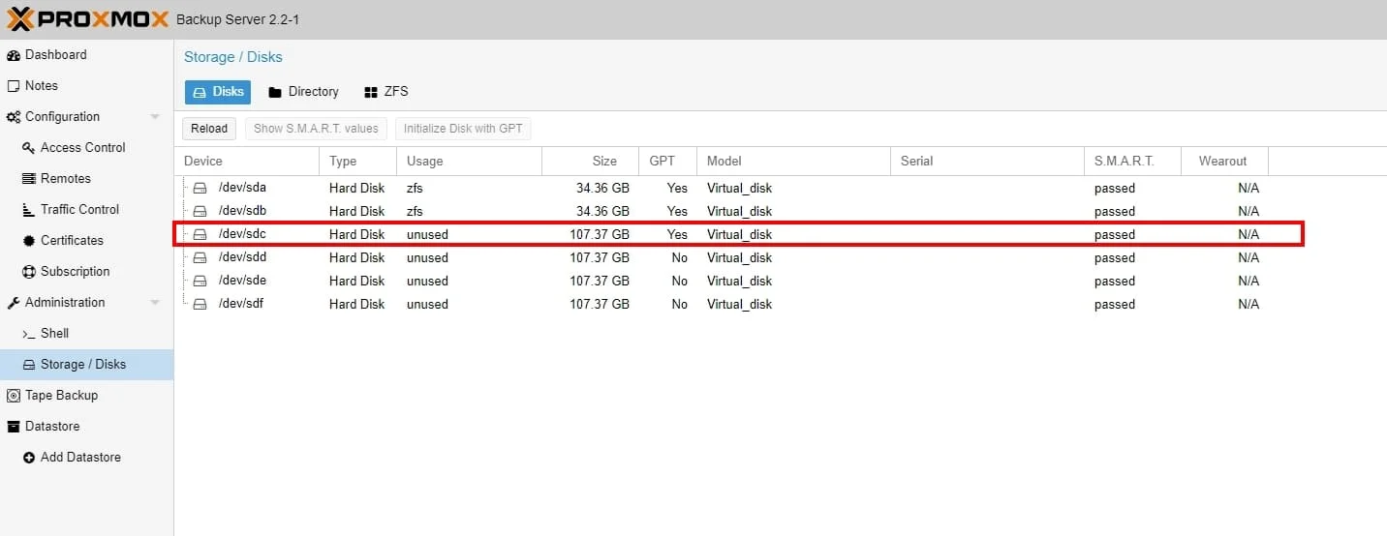The width and height of the screenshot is (1387, 536).
Task: Sort by the Usage column header
Action: click(x=470, y=162)
